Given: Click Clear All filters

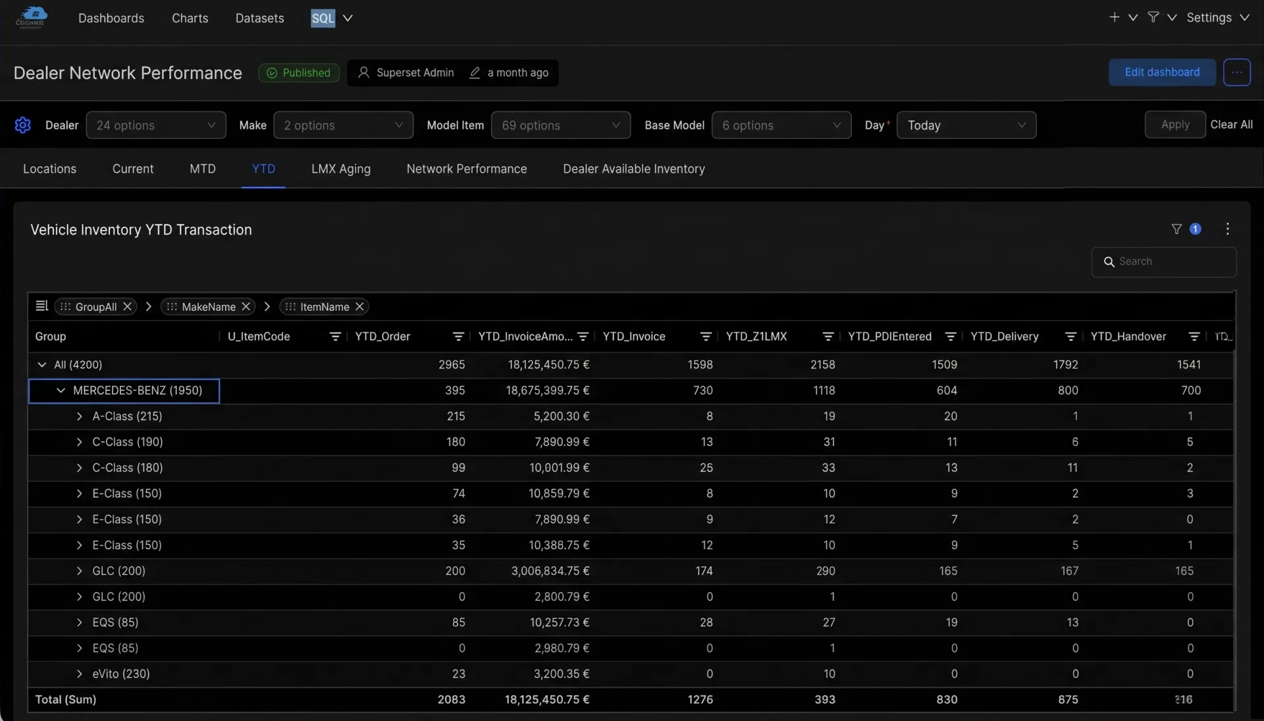Looking at the screenshot, I should click(1232, 124).
